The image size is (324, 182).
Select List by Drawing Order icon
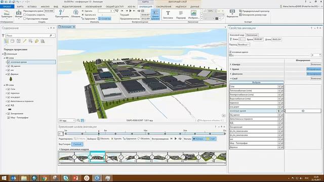point(7,41)
